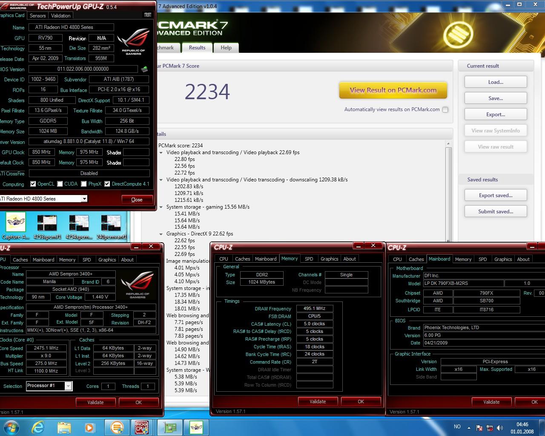Screen dimensions: 545x436
Task: Click the mainboard model LP DK 790FXB-M2RS
Action: [463, 284]
